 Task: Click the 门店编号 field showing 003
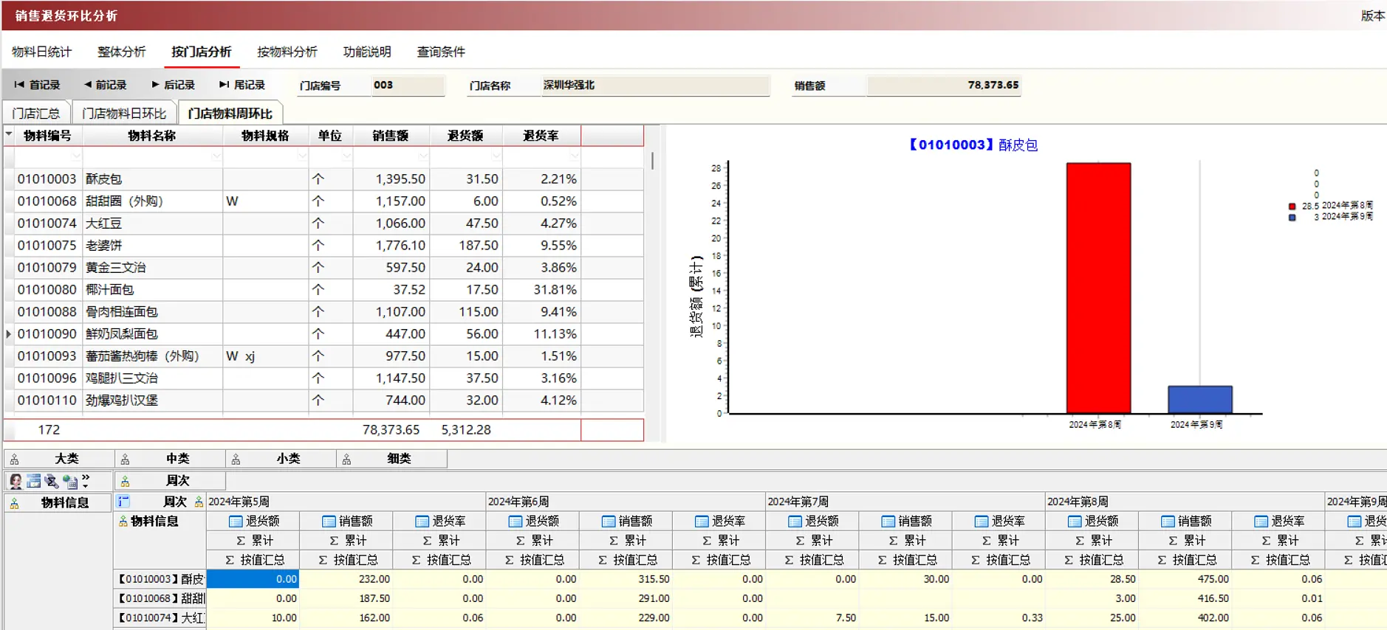click(x=408, y=86)
